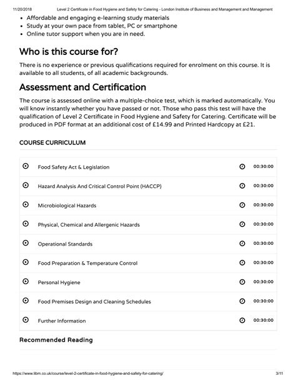Click play icon for Further Information
The width and height of the screenshot is (296, 383).
click(x=26, y=320)
